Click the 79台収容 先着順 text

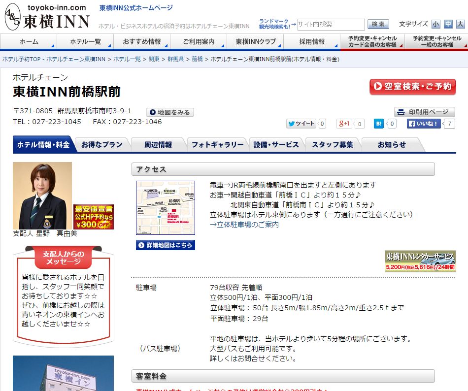236,287
